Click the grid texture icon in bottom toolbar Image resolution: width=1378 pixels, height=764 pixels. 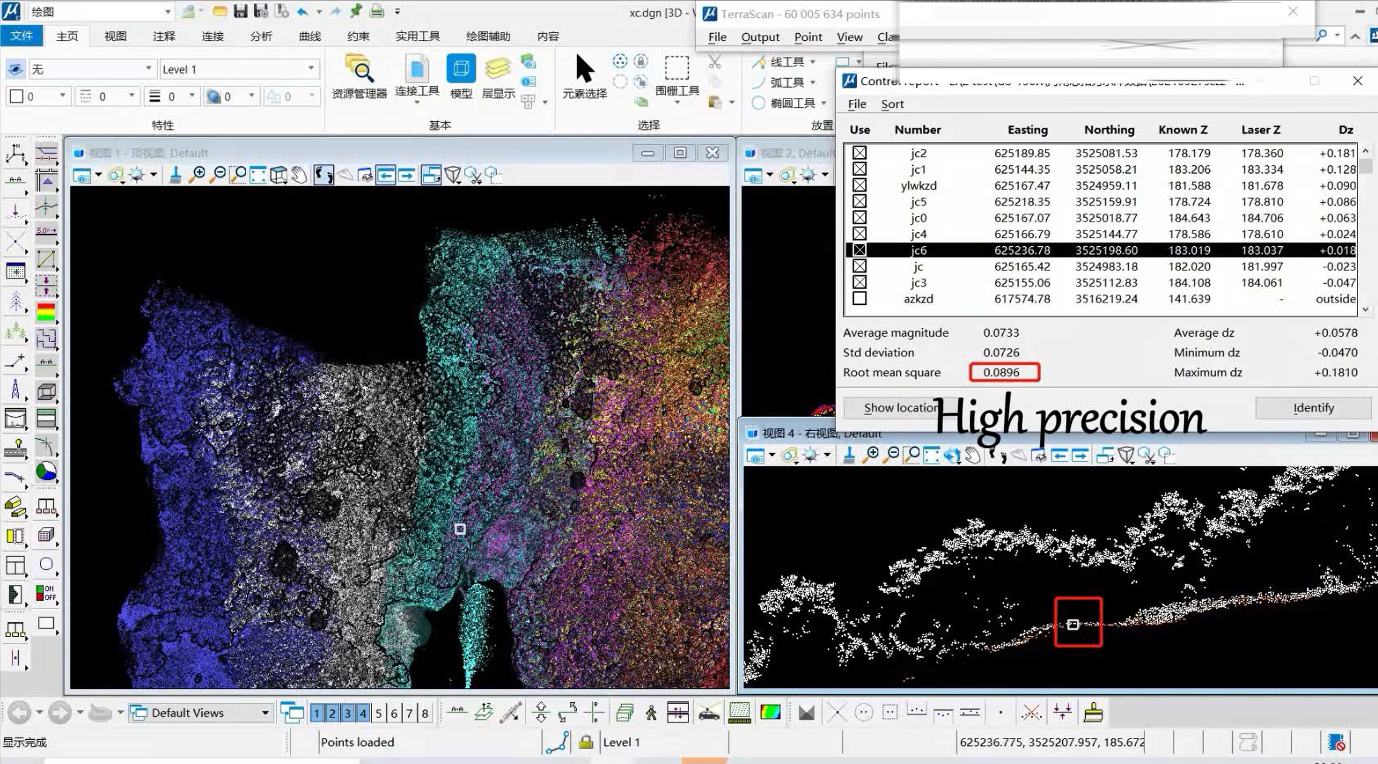pos(739,713)
